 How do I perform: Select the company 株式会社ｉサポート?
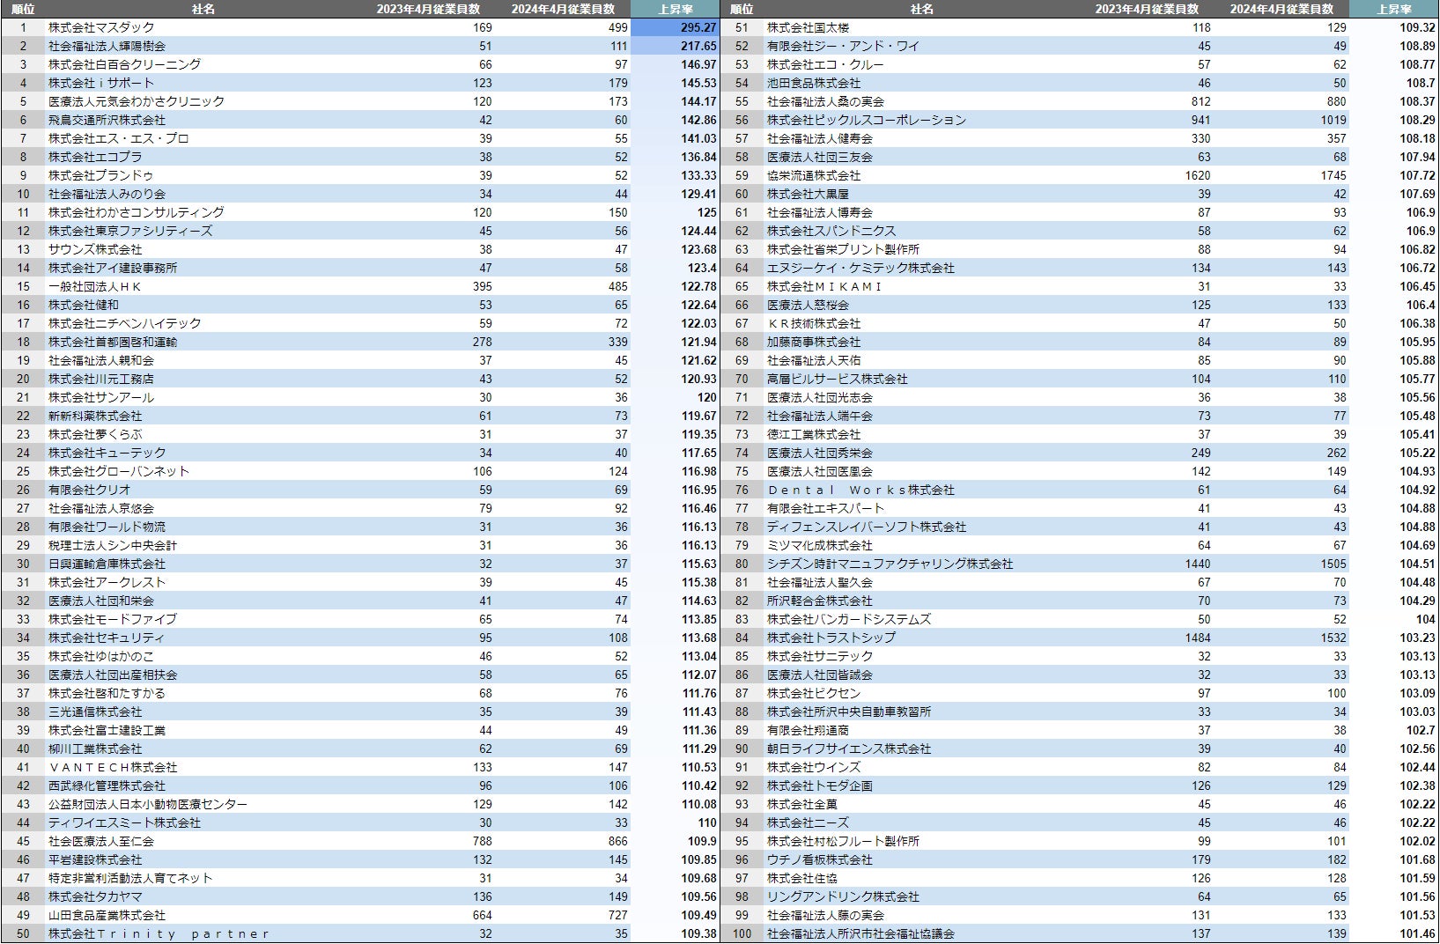tap(101, 83)
